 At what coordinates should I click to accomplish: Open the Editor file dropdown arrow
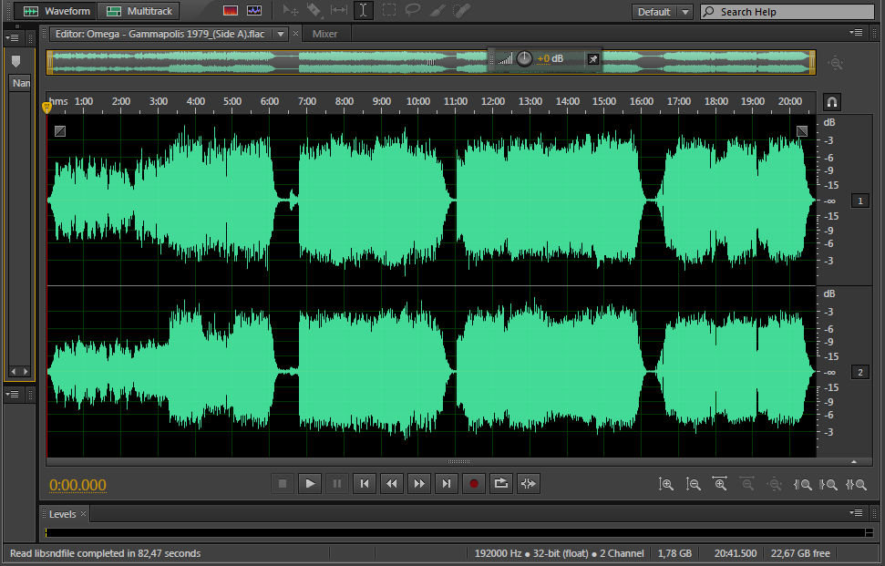[281, 34]
